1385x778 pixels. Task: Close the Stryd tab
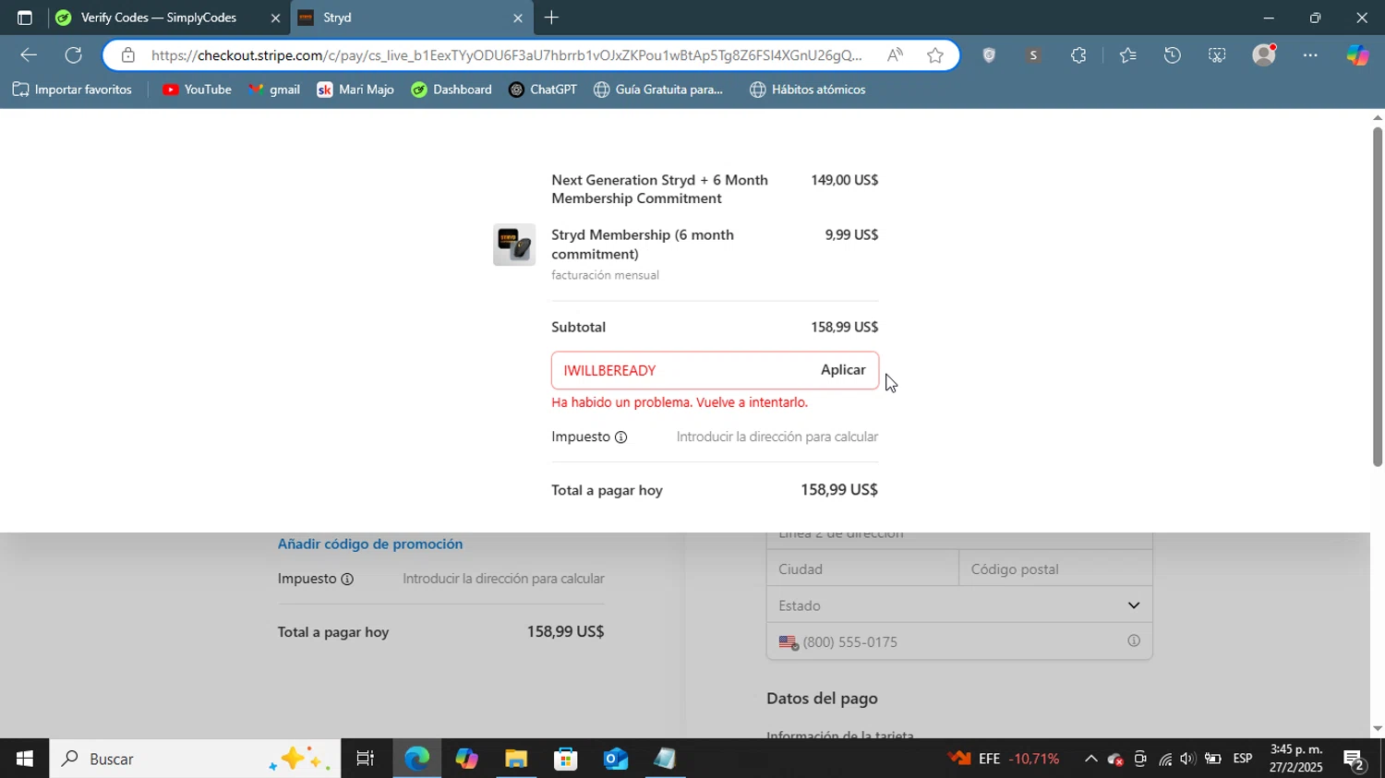click(x=517, y=18)
